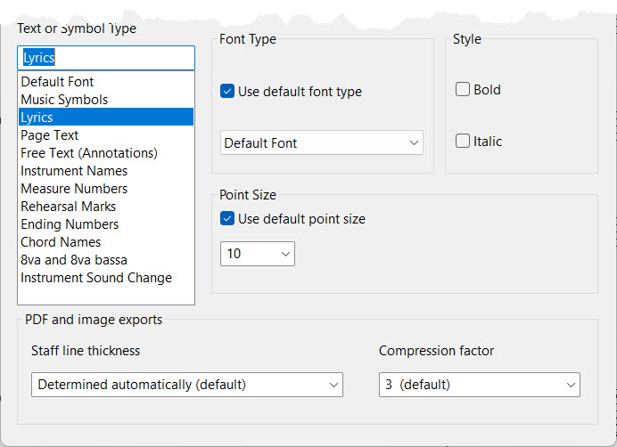Click the Lyrics text field at top
Viewport: 617px width, 447px height.
105,58
